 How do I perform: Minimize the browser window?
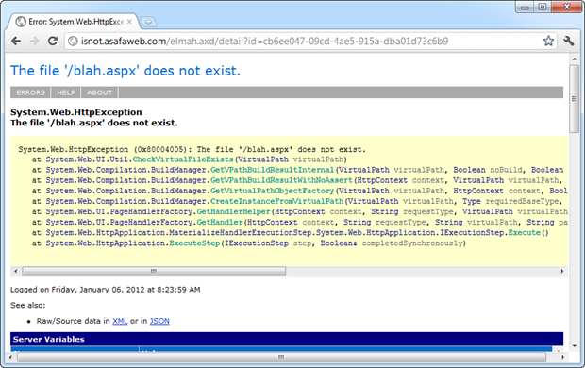point(526,8)
